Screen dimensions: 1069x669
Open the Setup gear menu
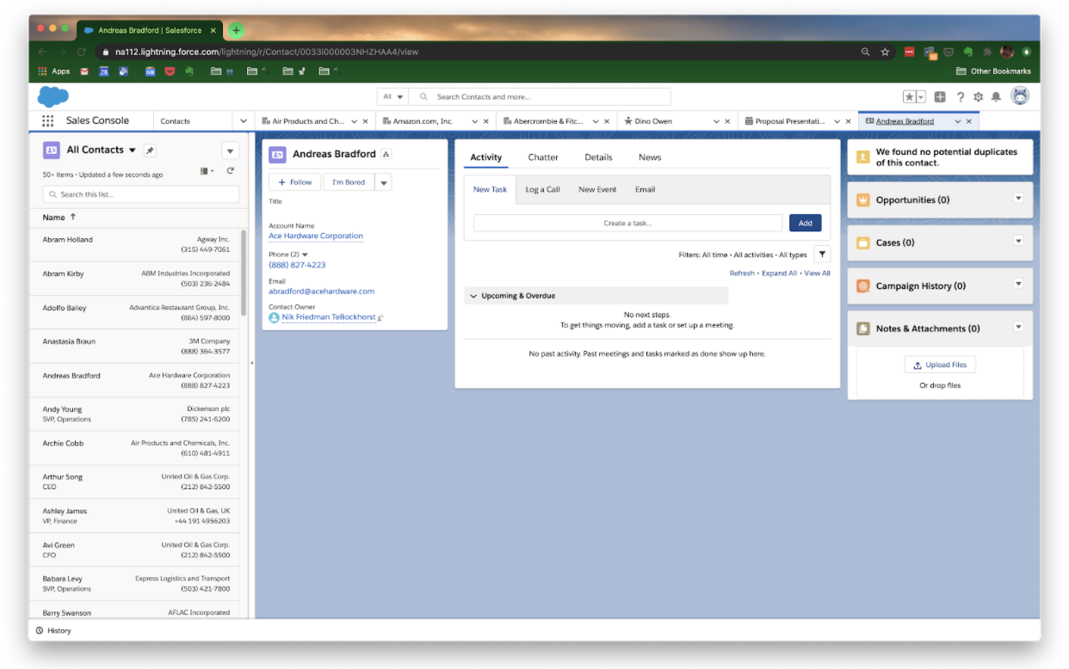tap(978, 97)
